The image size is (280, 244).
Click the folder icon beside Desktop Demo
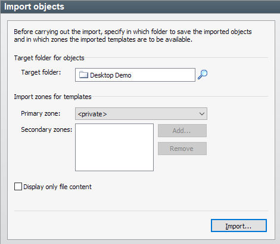click(83, 75)
